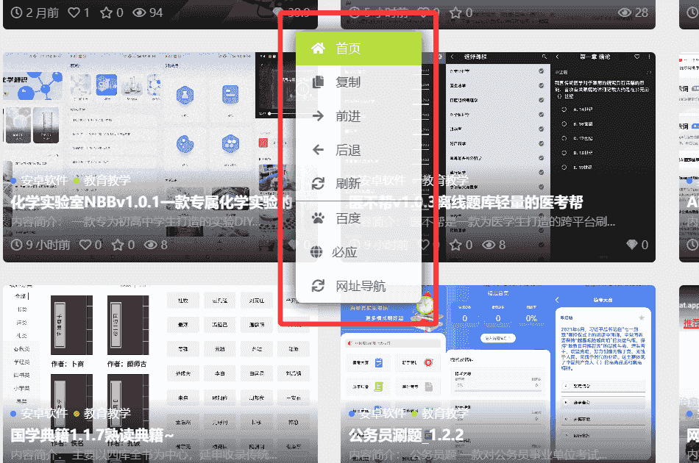The width and height of the screenshot is (699, 463).
Task: Open 医不帮v1.0.3 article title
Action: (x=466, y=202)
